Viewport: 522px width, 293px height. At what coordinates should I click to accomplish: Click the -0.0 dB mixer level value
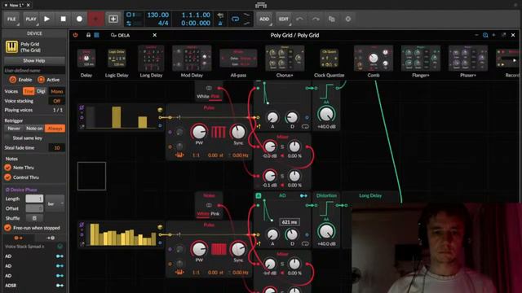point(269,155)
